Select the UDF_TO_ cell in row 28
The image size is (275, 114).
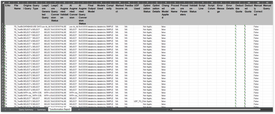click(x=138, y=101)
